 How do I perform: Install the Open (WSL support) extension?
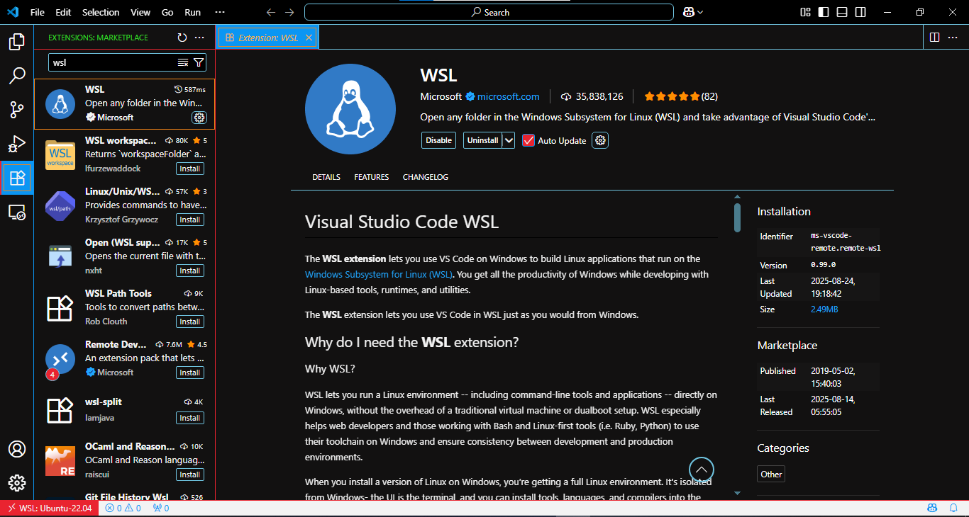[190, 271]
